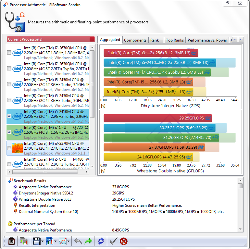Viewport: 250px width, 249px height.
Task: Click the tab strip scroll-right arrow
Action: click(x=241, y=39)
